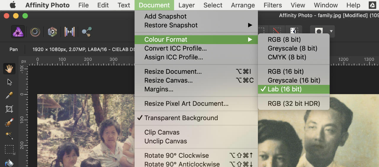Choose Add Snapshot from Document menu

(196, 17)
